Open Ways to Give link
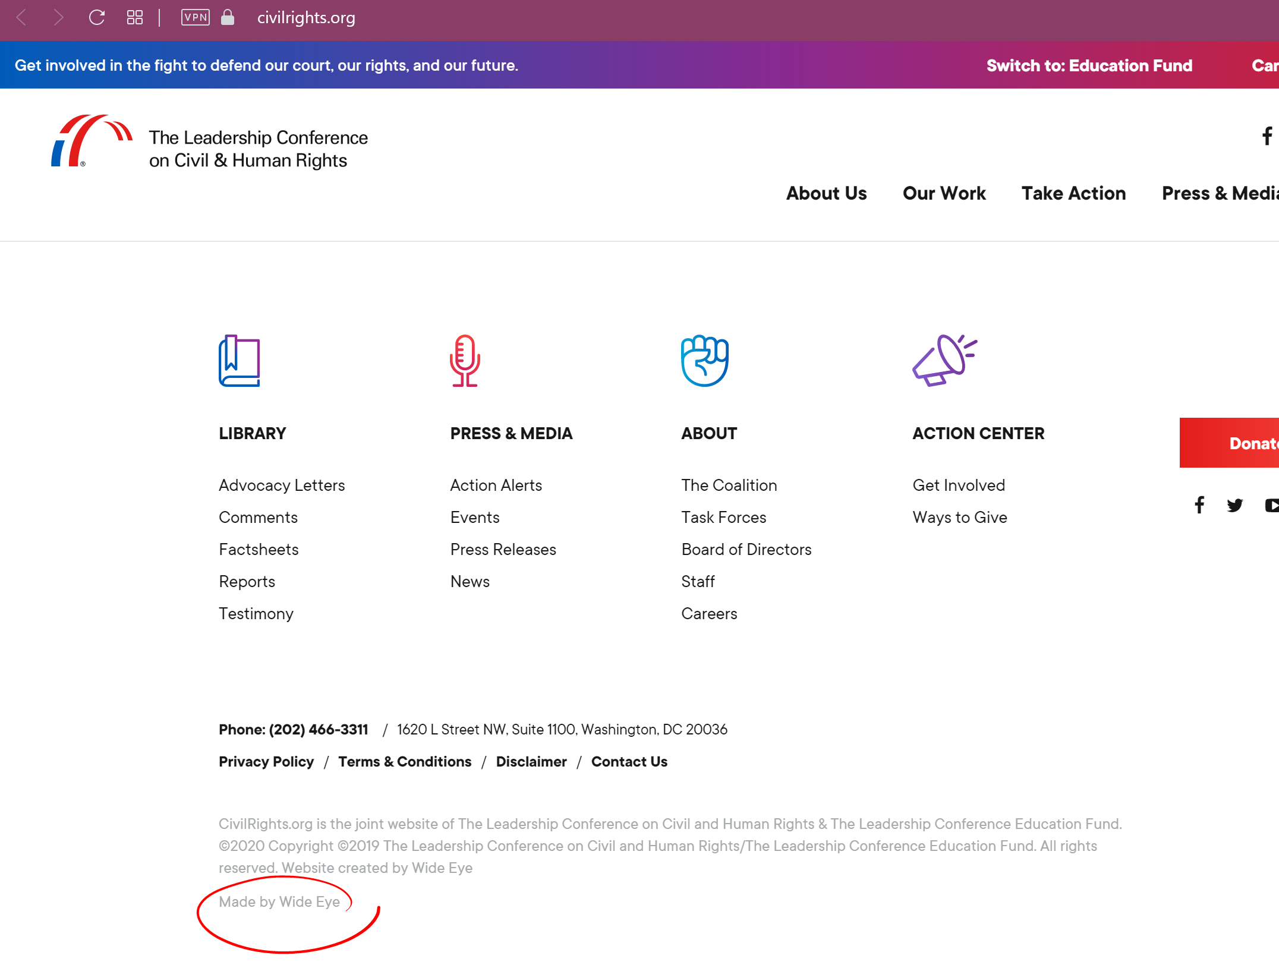This screenshot has width=1279, height=968. [x=960, y=517]
